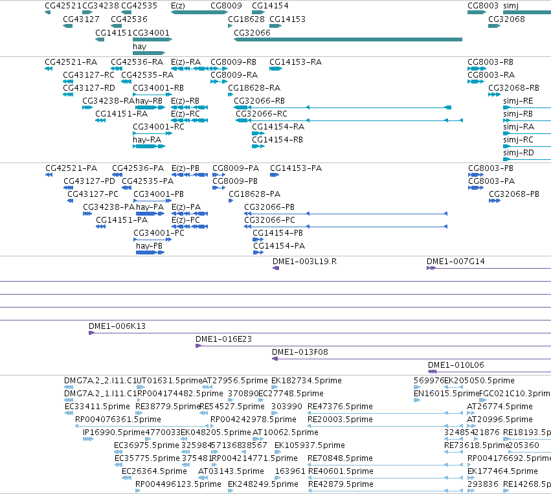Viewport: 551px width, 494px height.
Task: Select transcript CG14151-RA
Action: coord(121,114)
